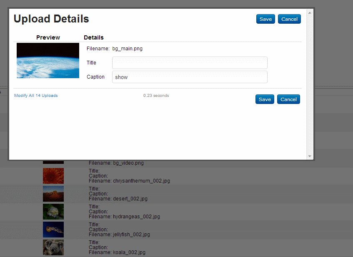The height and width of the screenshot is (257, 353).
Task: Select the hydrangeas_002.jpg thumbnail
Action: point(53,212)
